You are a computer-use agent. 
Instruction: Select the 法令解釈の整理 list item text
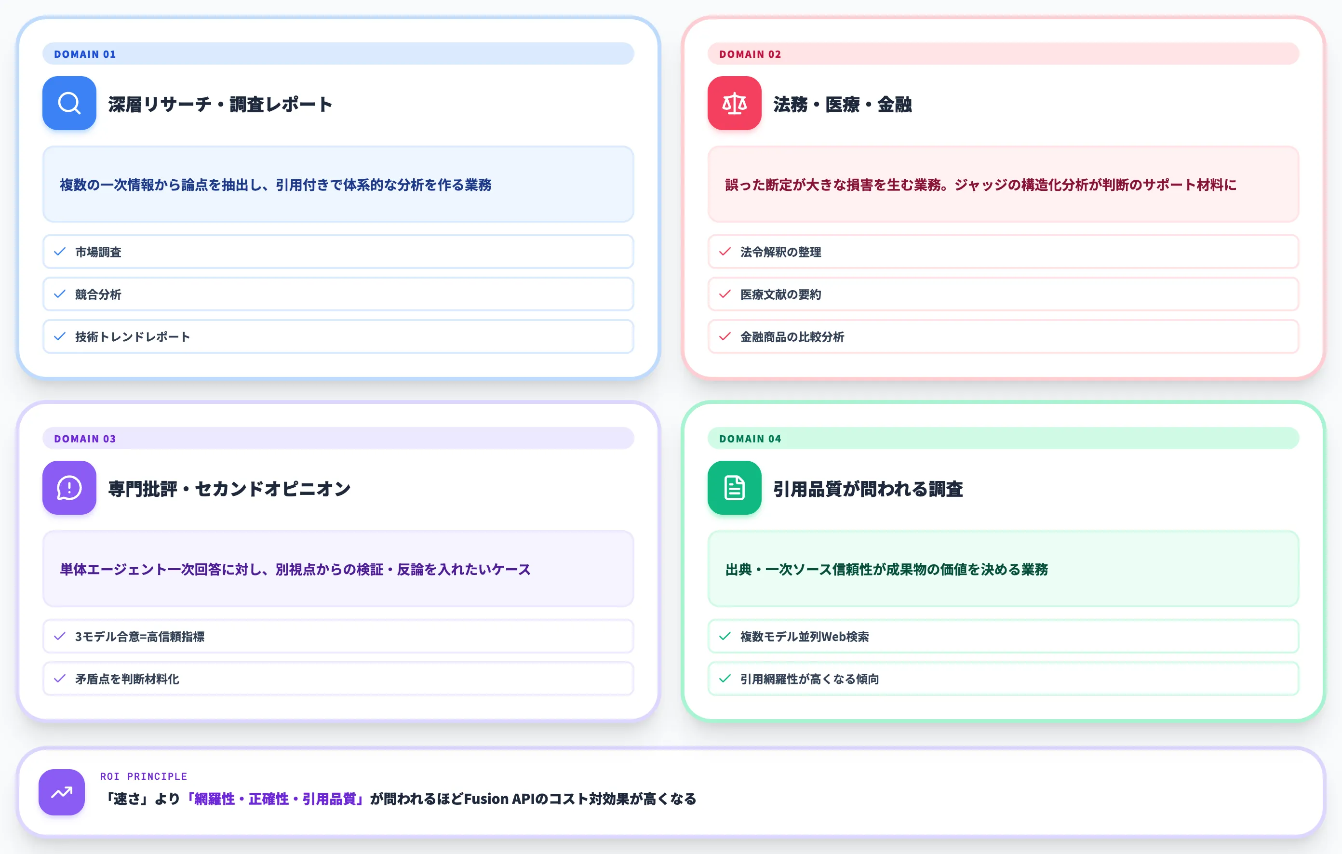(780, 253)
